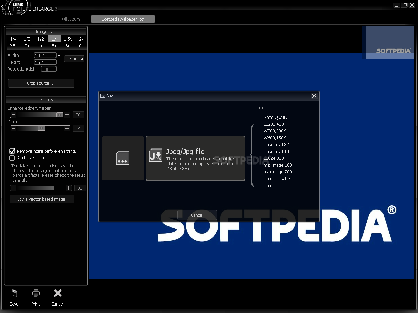The image size is (418, 313).
Task: Click the Crop source ... button
Action: pos(41,83)
